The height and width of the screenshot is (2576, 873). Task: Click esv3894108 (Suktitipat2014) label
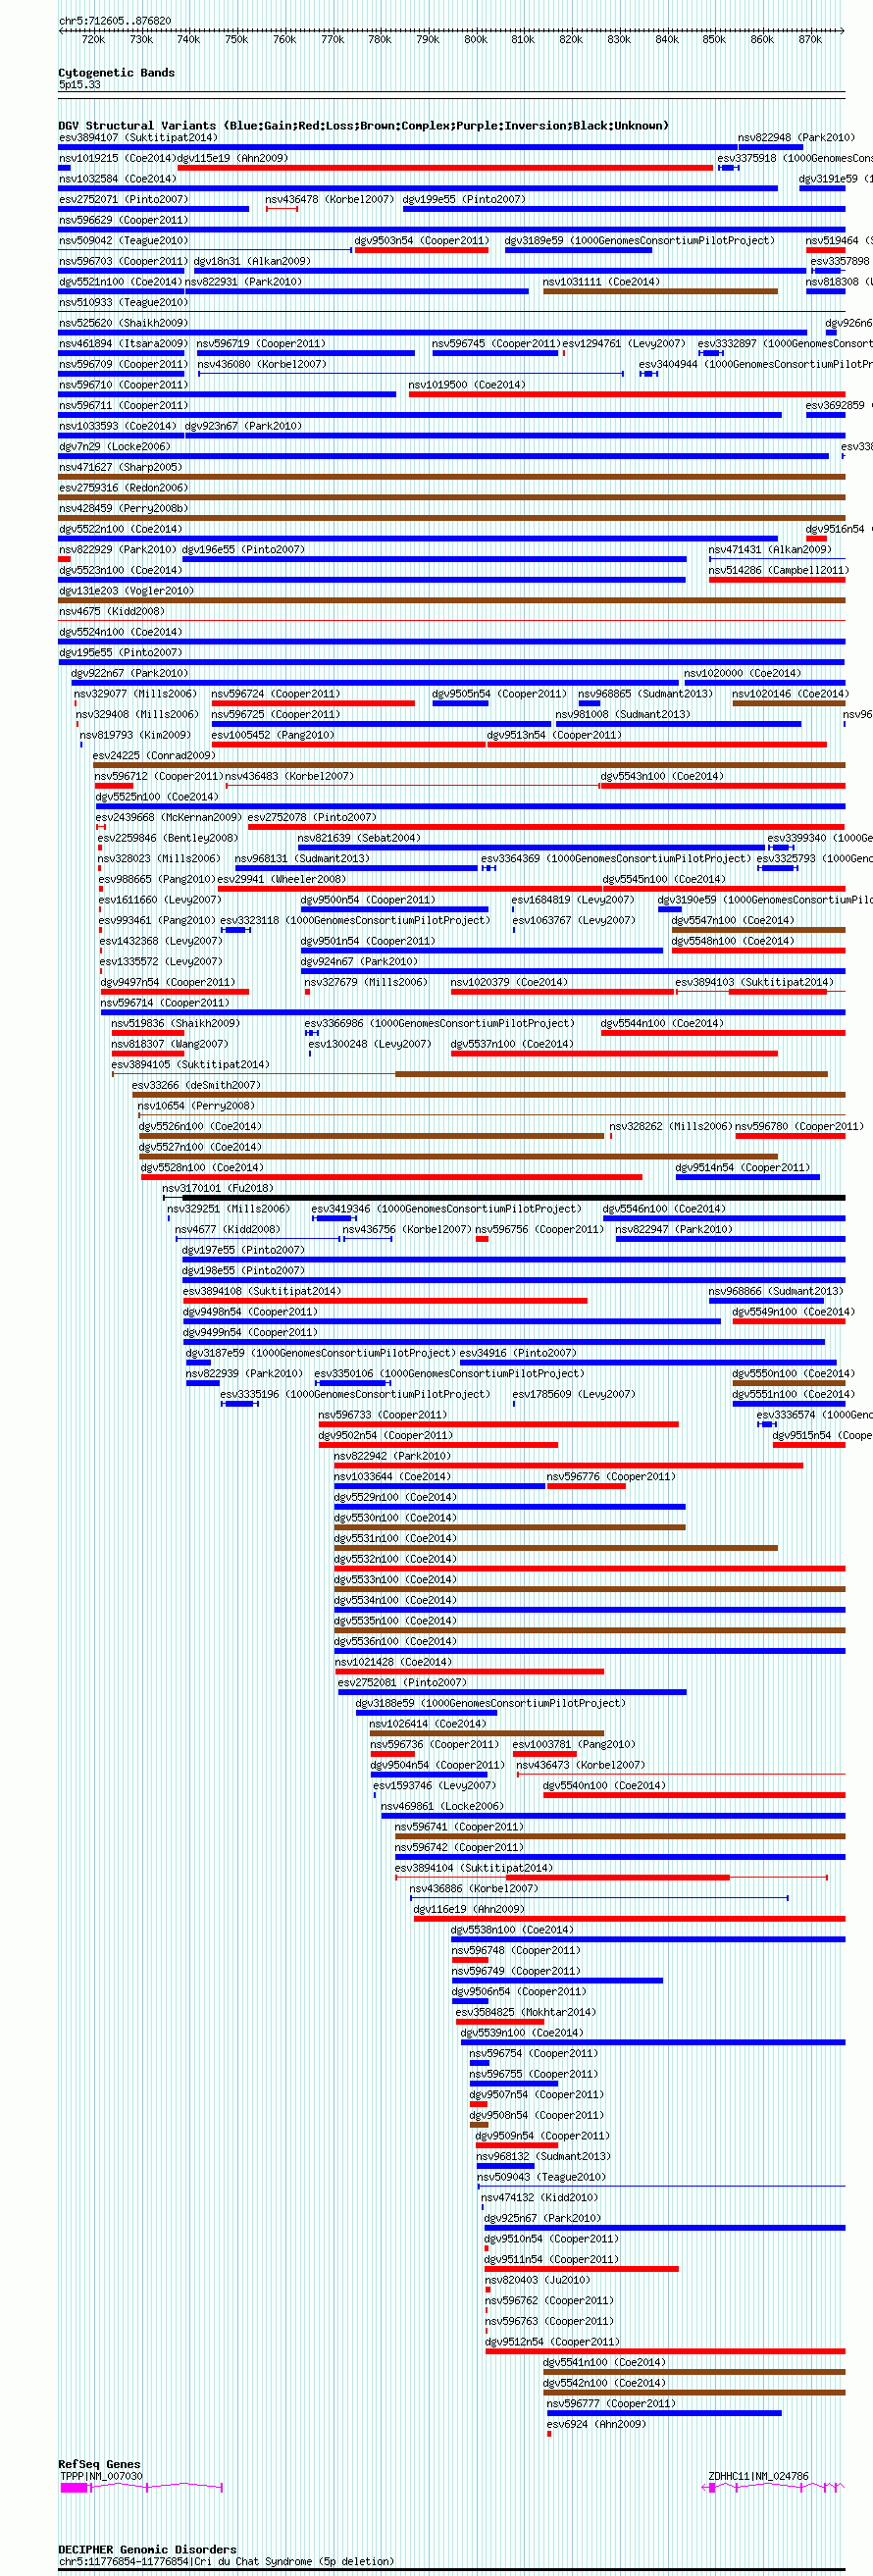click(261, 1291)
